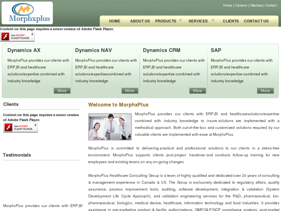Click the Welcome to MorphxPlus heading
Image resolution: width=281 pixels, height=211 pixels.
(118, 105)
